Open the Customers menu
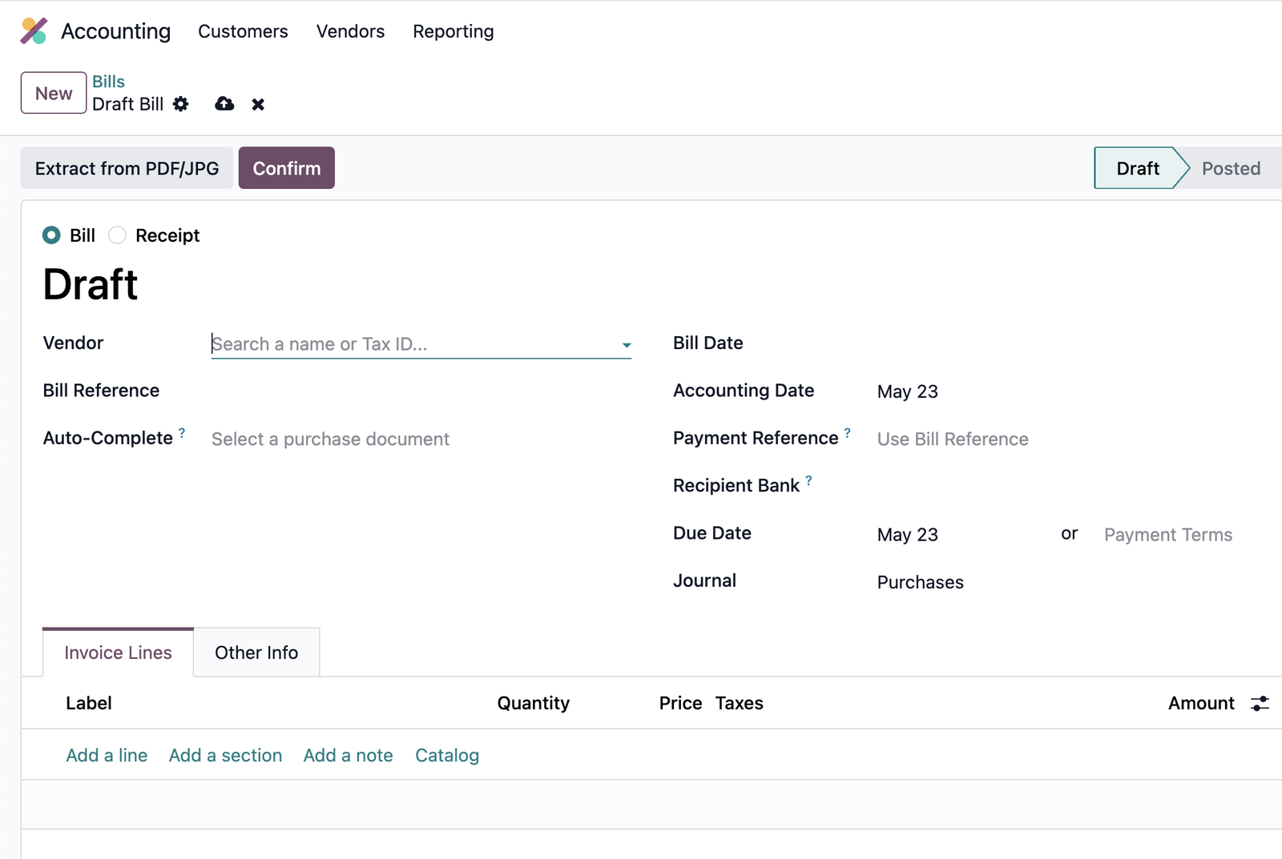Image resolution: width=1282 pixels, height=859 pixels. pyautogui.click(x=243, y=31)
